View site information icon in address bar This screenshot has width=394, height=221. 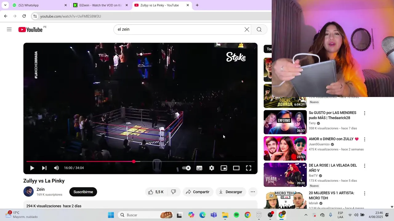(35, 16)
